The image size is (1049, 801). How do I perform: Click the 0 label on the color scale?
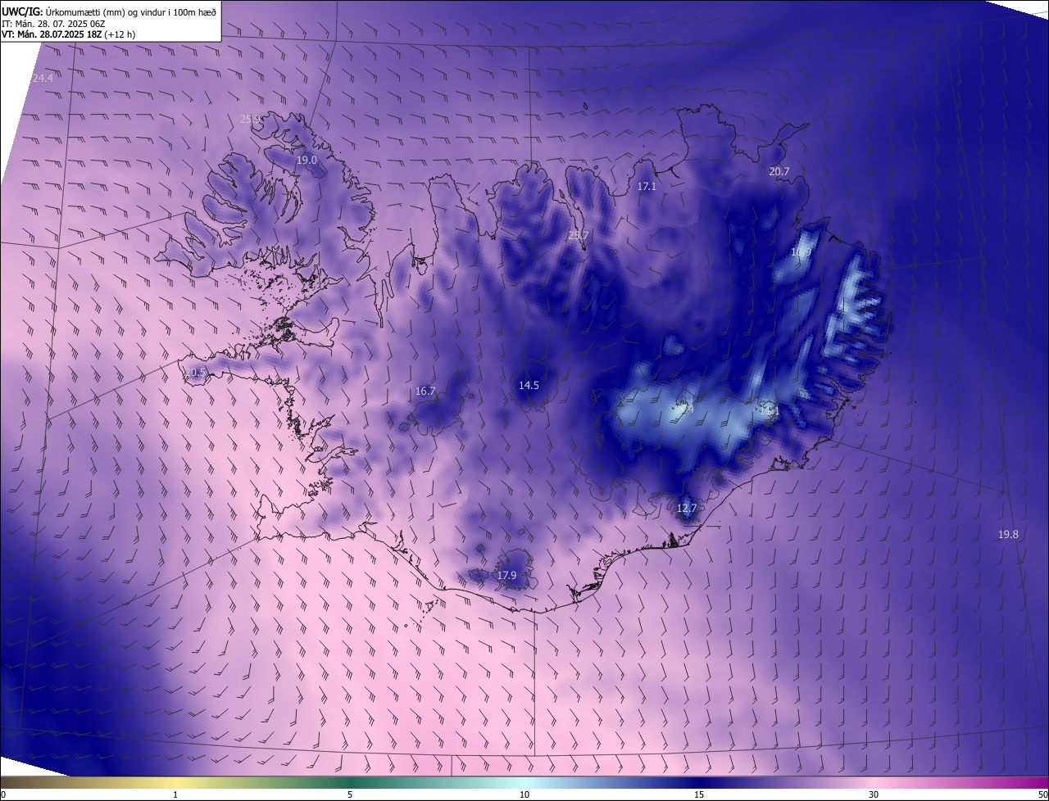[x=3, y=795]
